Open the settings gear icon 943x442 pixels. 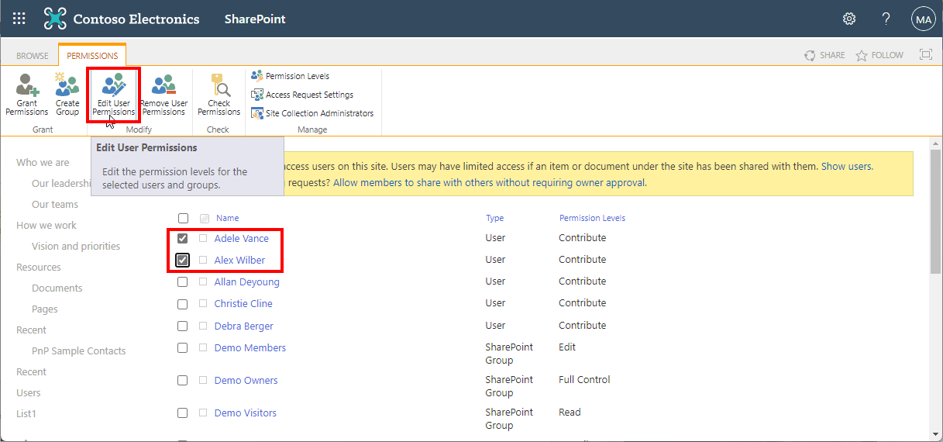(x=849, y=19)
